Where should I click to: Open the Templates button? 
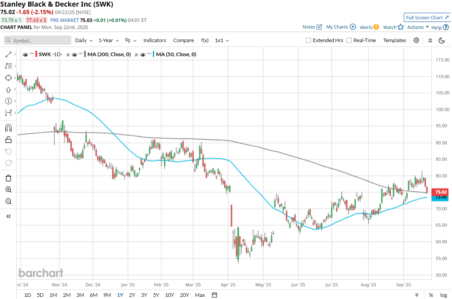pyautogui.click(x=394, y=40)
